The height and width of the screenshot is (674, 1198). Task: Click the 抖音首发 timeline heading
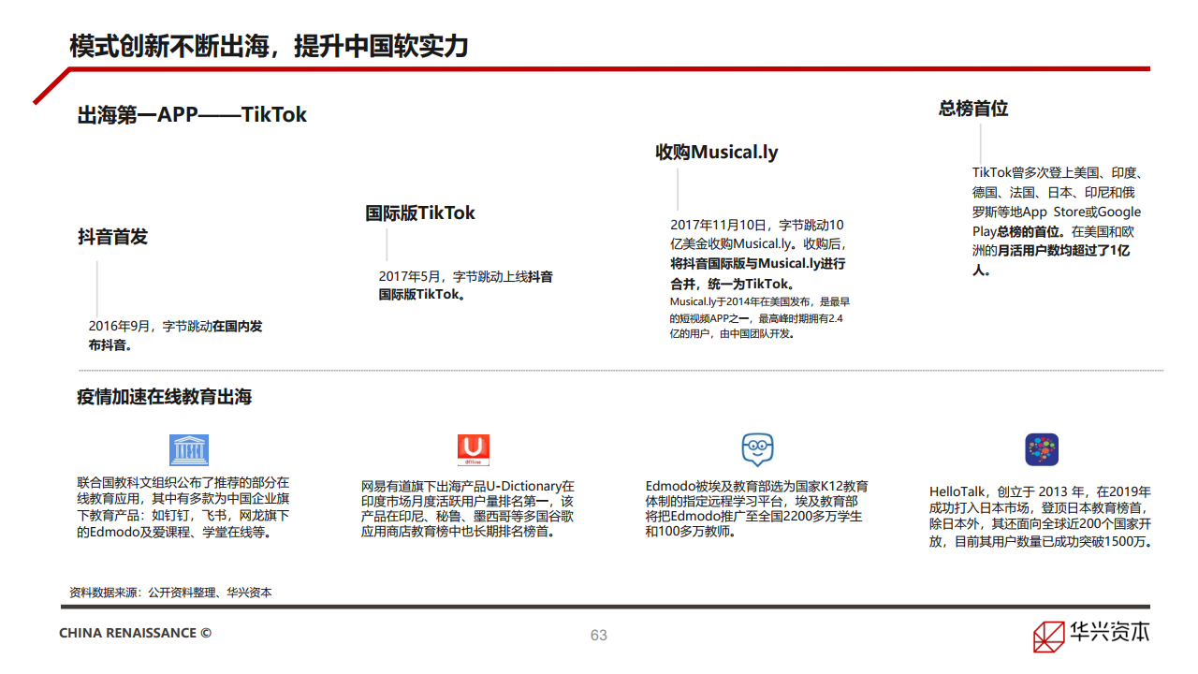pyautogui.click(x=112, y=237)
